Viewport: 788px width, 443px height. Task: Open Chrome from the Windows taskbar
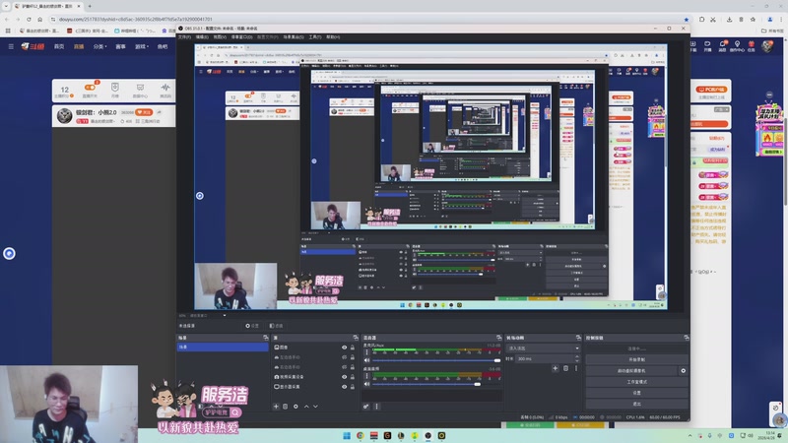pyautogui.click(x=361, y=435)
